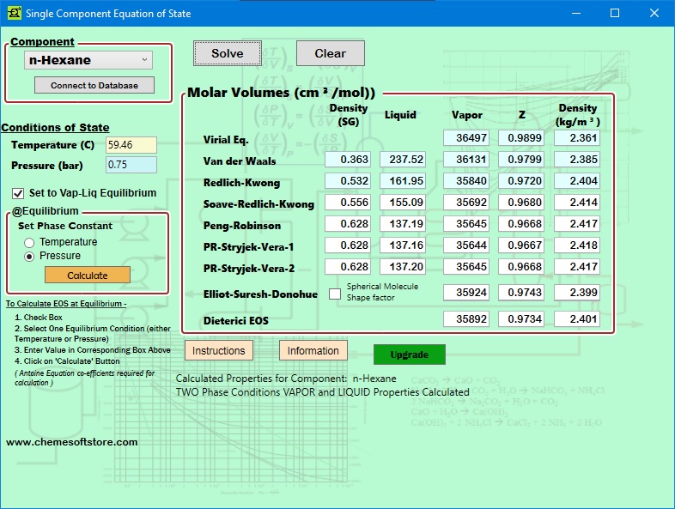The height and width of the screenshot is (509, 675).
Task: Open the n-Hexane component dropdown
Action: pyautogui.click(x=88, y=60)
